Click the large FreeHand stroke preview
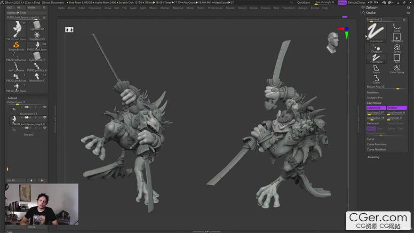Image resolution: width=414 pixels, height=233 pixels. coord(376,33)
